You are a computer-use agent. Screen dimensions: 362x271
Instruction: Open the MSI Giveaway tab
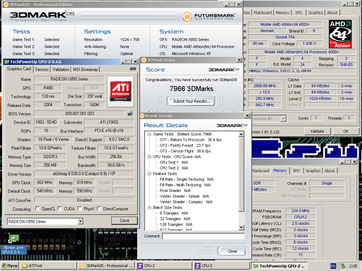tap(86, 70)
